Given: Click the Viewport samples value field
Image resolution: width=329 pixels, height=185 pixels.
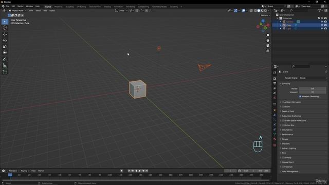Looking at the screenshot, I should pos(313,92).
